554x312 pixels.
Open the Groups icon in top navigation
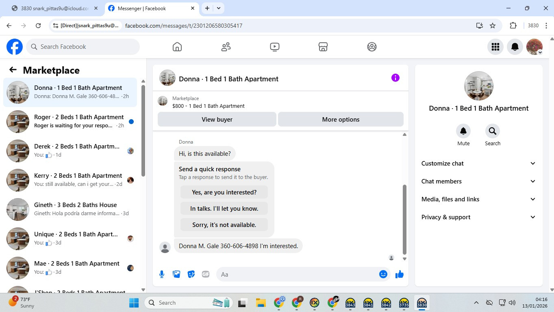pyautogui.click(x=372, y=47)
